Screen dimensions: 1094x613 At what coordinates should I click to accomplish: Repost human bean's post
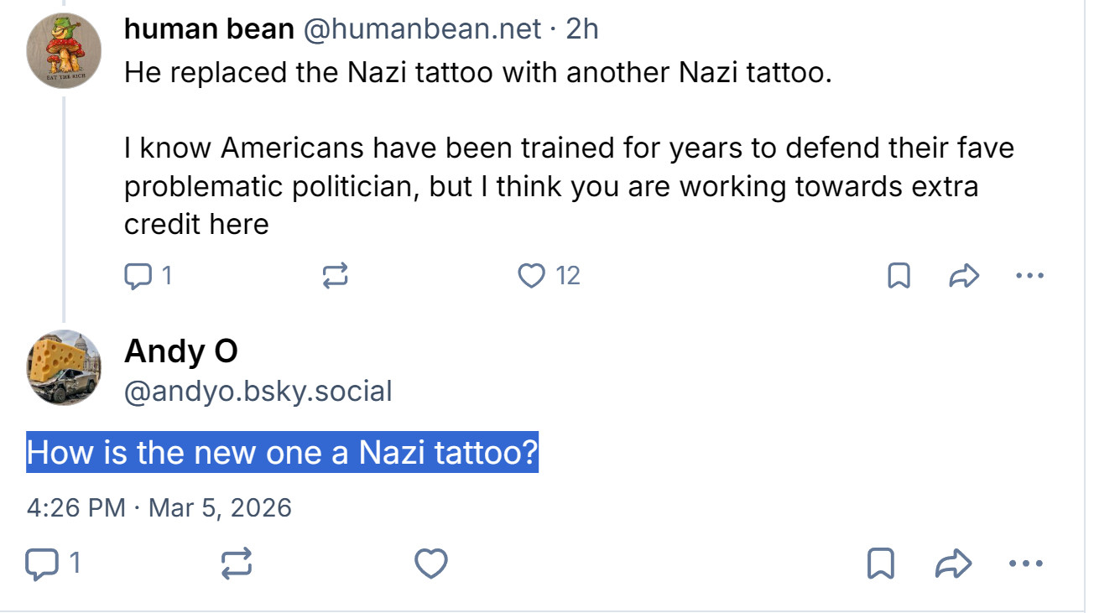click(336, 275)
